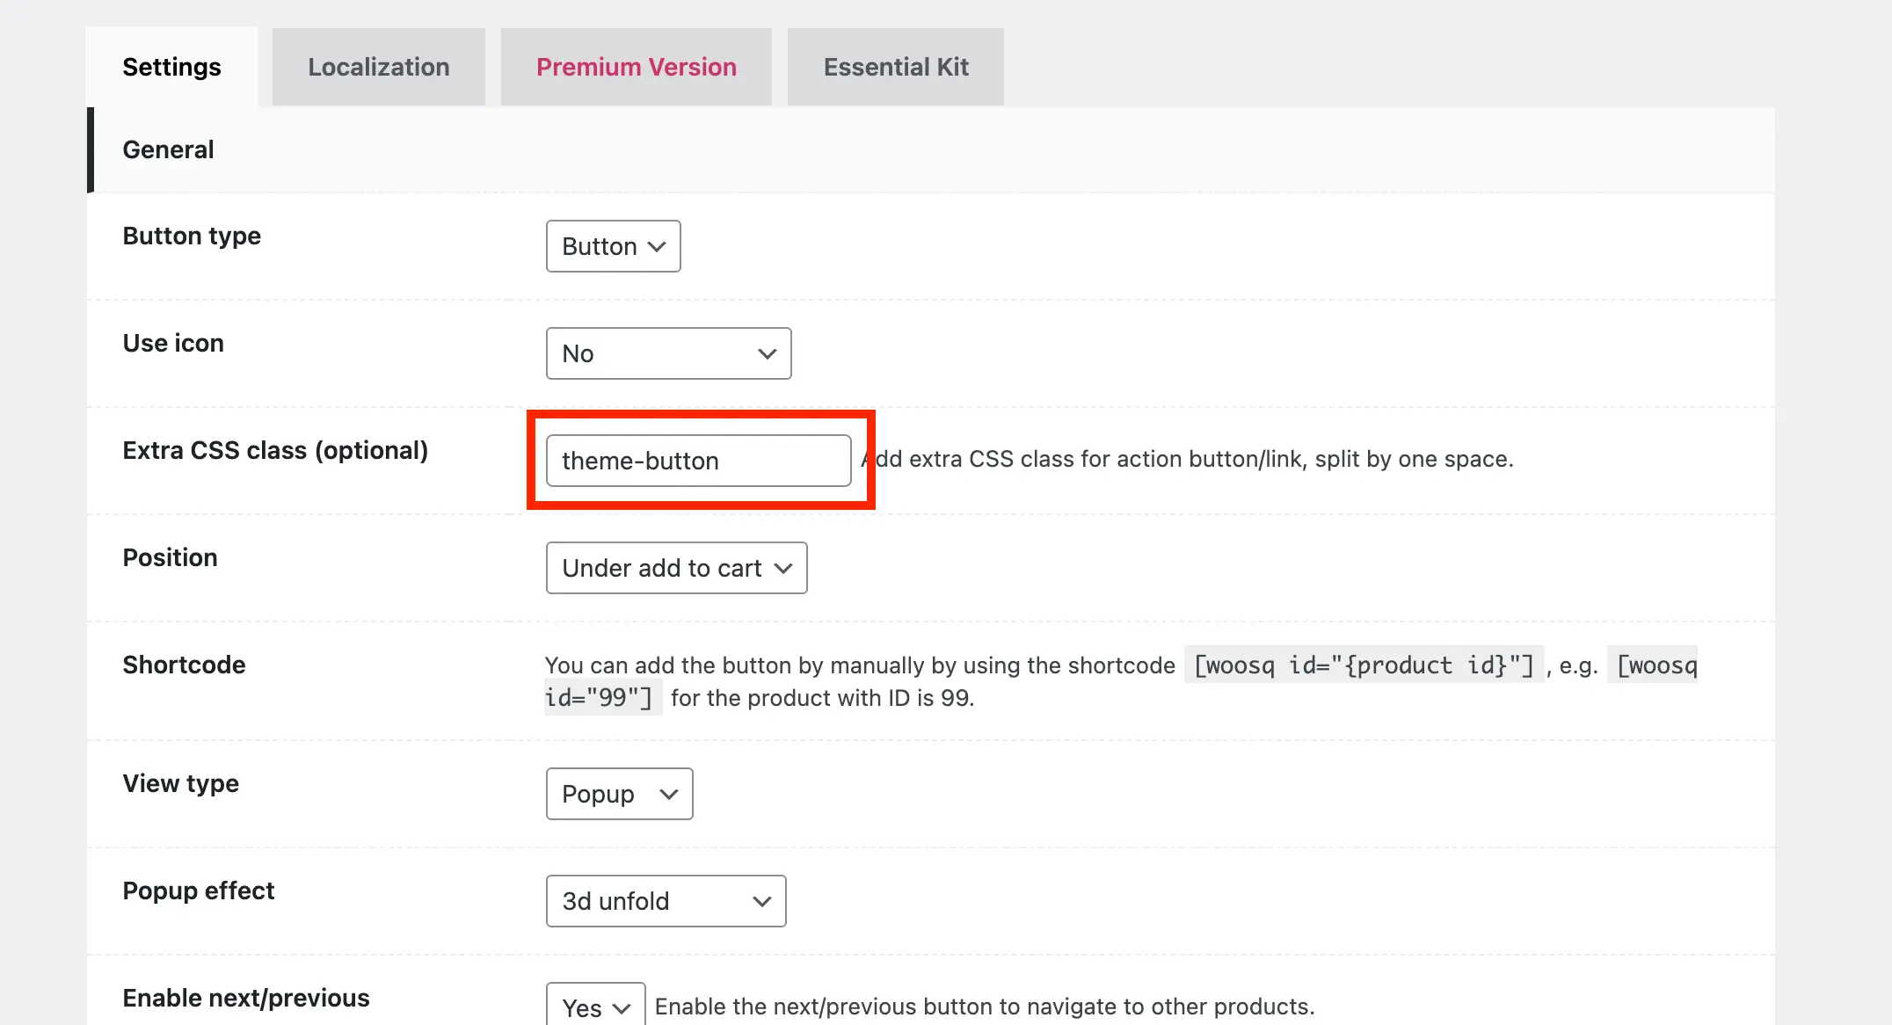Viewport: 1892px width, 1025px height.
Task: Click the Settings tab
Action: tap(171, 67)
